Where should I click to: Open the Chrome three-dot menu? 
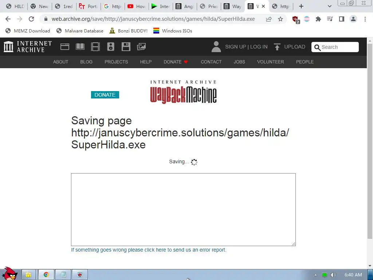365,19
